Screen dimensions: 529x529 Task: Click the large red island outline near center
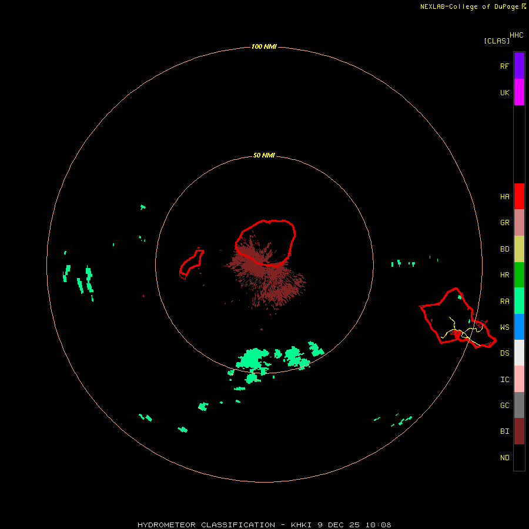pyautogui.click(x=266, y=243)
